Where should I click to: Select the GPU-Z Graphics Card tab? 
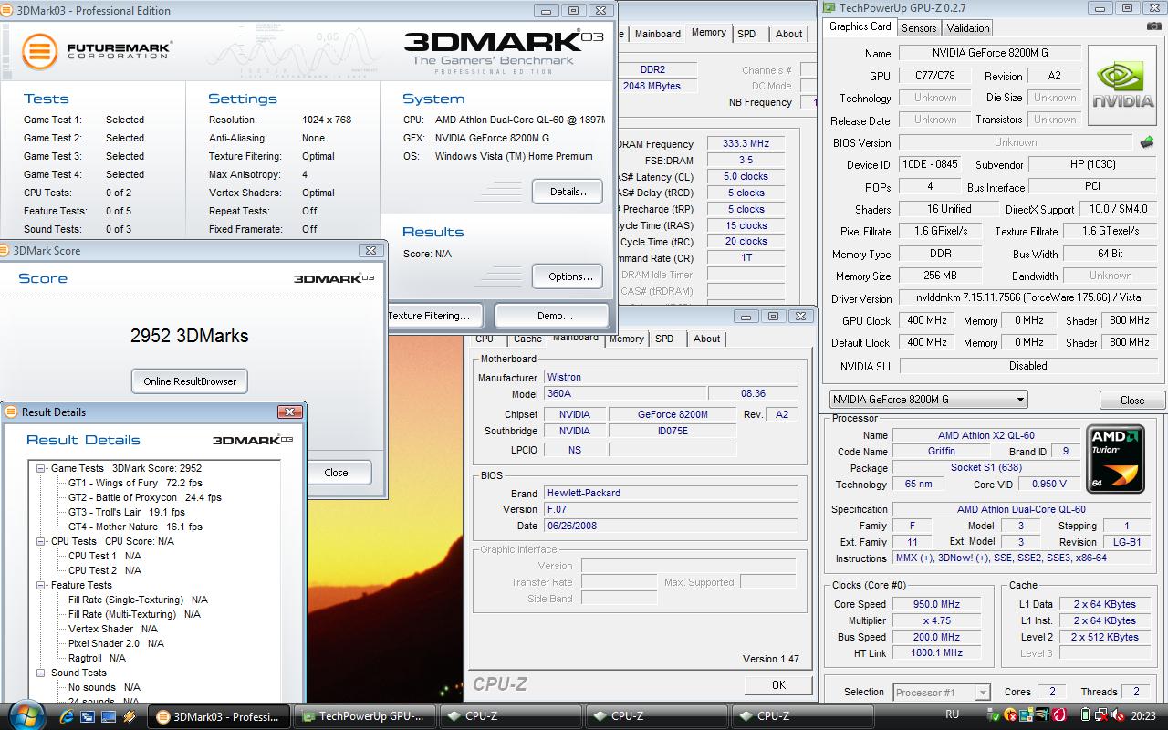(860, 26)
